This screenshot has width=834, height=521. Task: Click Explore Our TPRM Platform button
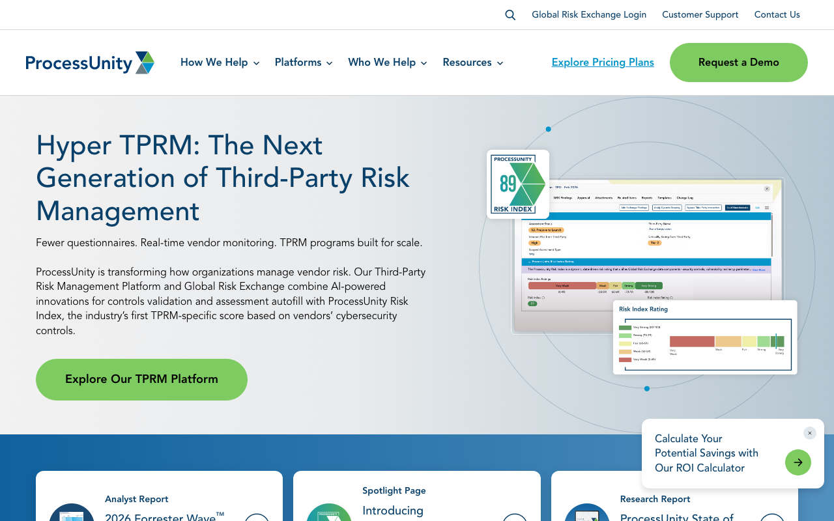coord(141,380)
